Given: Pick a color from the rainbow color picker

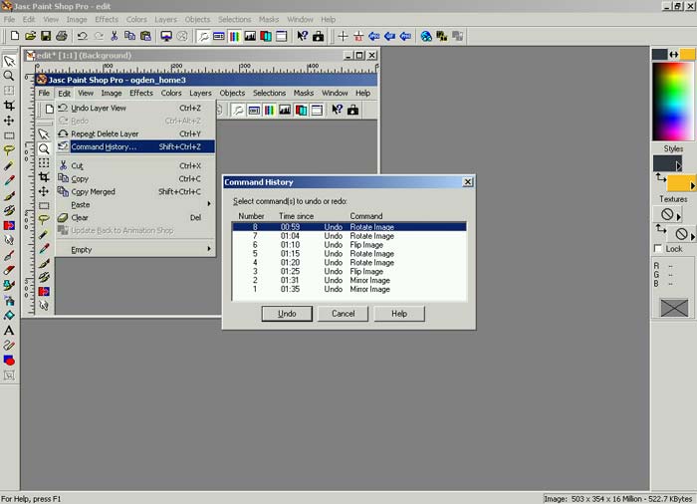Looking at the screenshot, I should click(672, 102).
